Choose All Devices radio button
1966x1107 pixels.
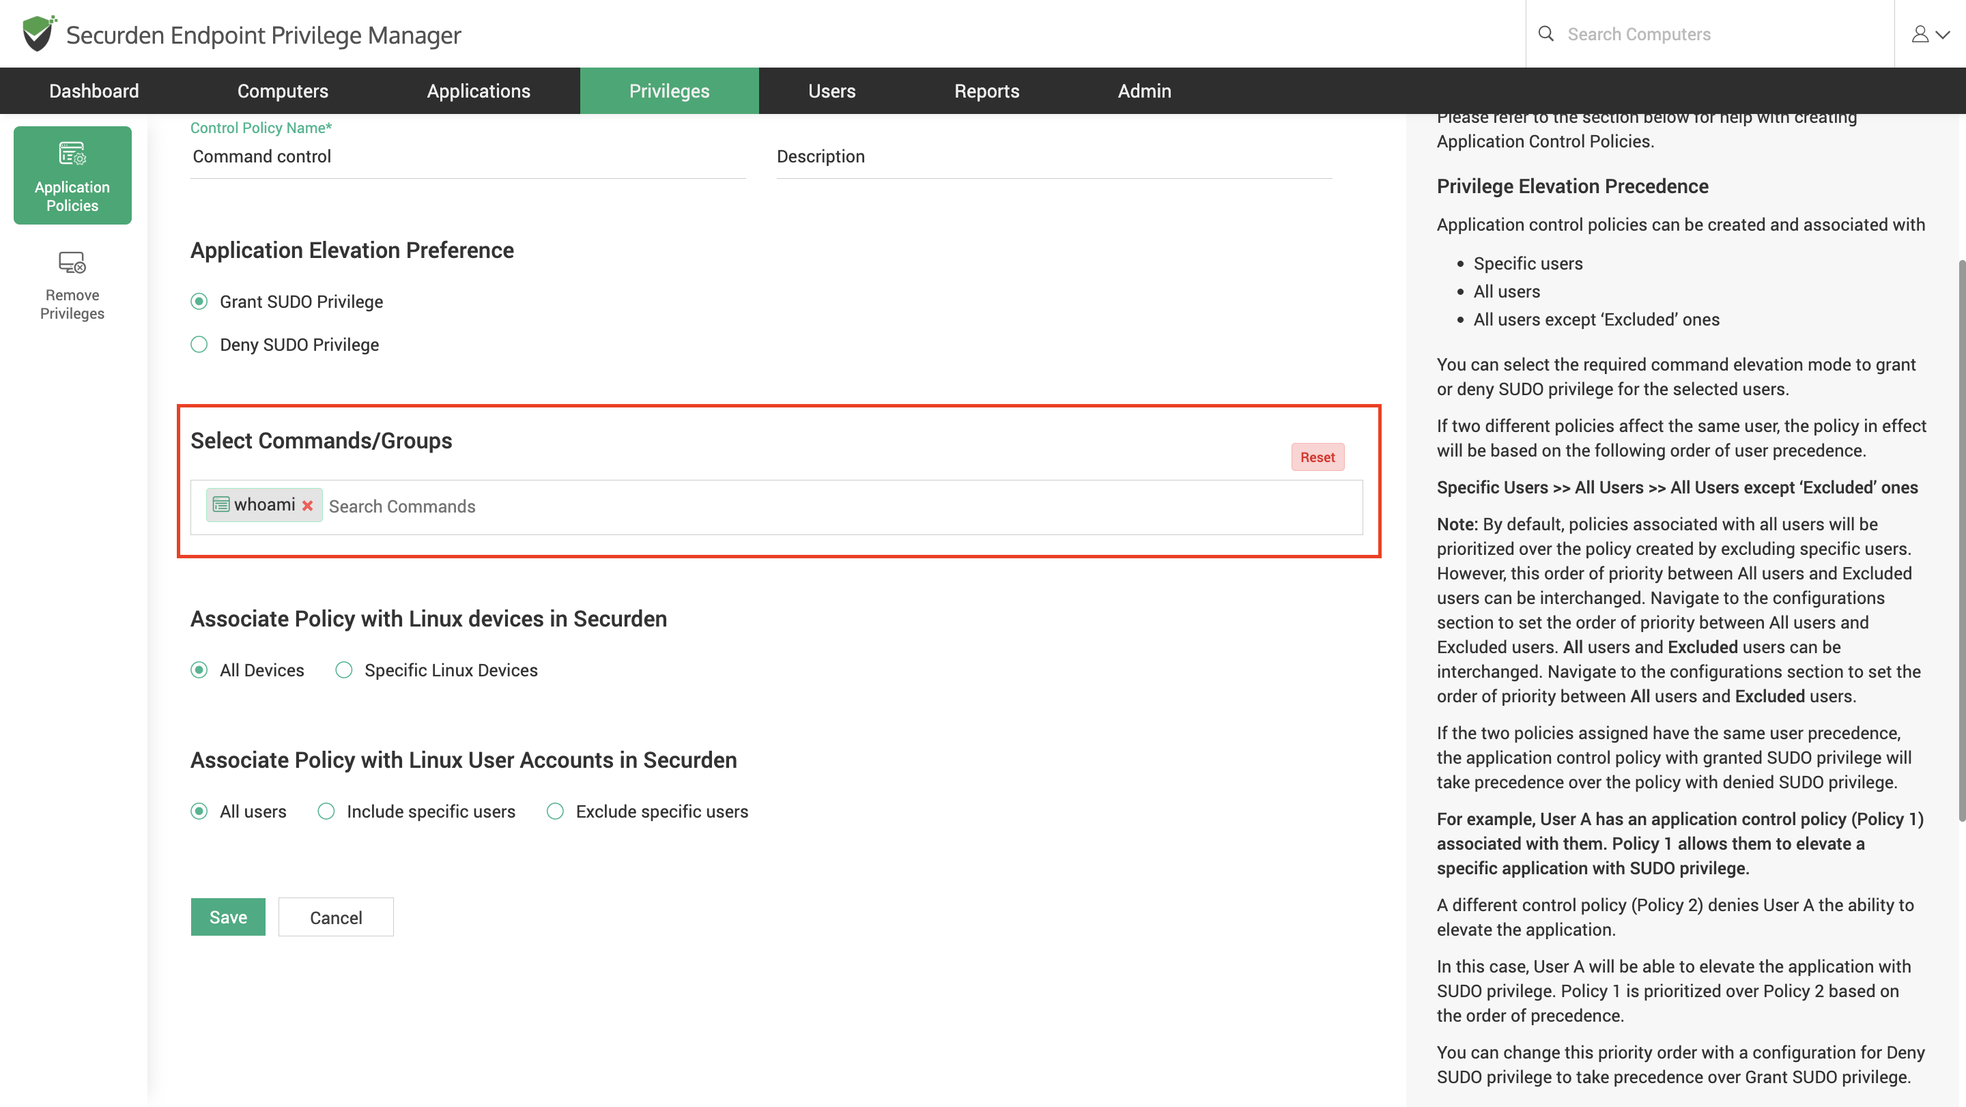199,670
